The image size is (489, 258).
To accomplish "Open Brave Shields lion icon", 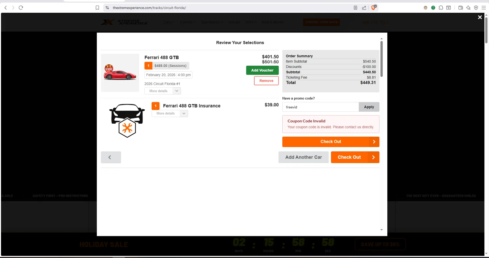I will (x=374, y=7).
